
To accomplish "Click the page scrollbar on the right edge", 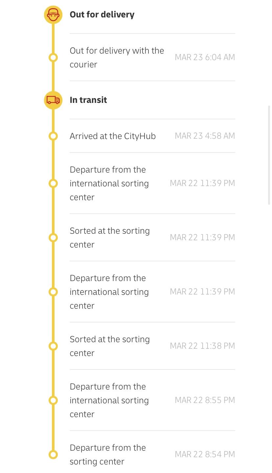I will (x=269, y=155).
